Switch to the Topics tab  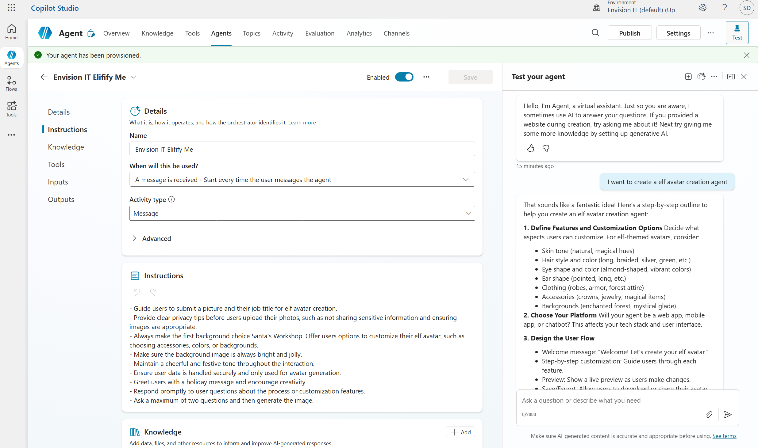251,33
